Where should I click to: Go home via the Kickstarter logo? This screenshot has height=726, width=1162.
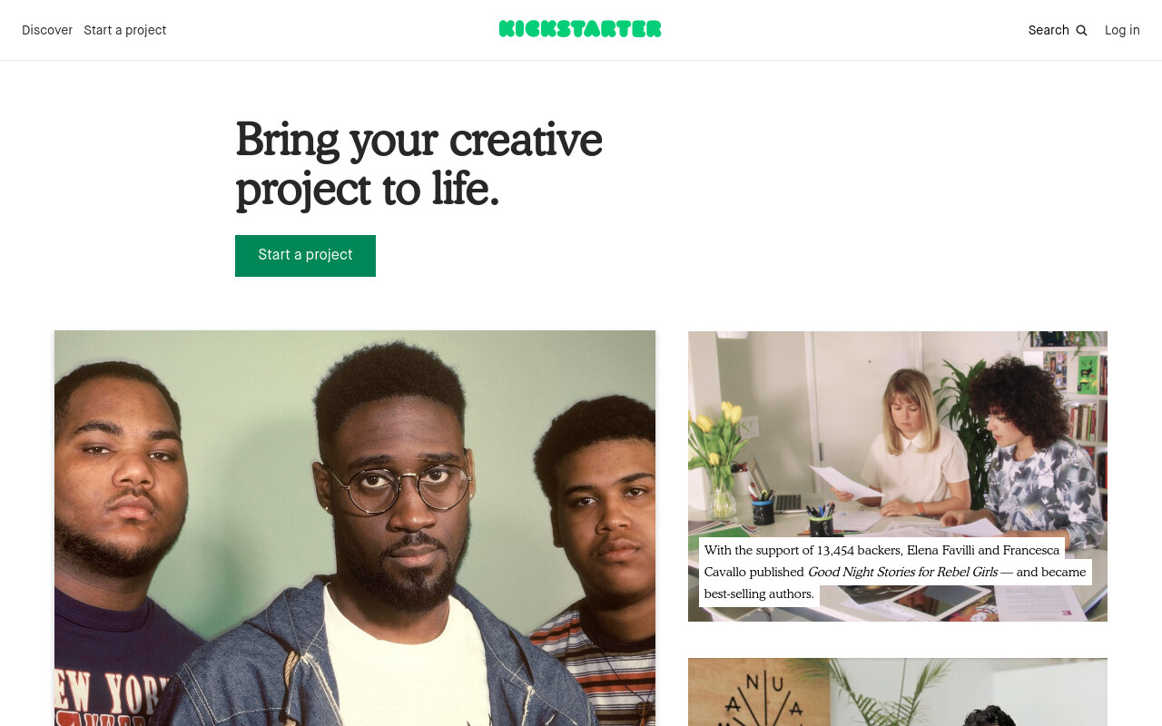580,29
